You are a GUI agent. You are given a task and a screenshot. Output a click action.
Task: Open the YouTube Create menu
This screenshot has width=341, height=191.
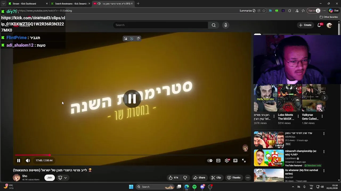click(305, 25)
